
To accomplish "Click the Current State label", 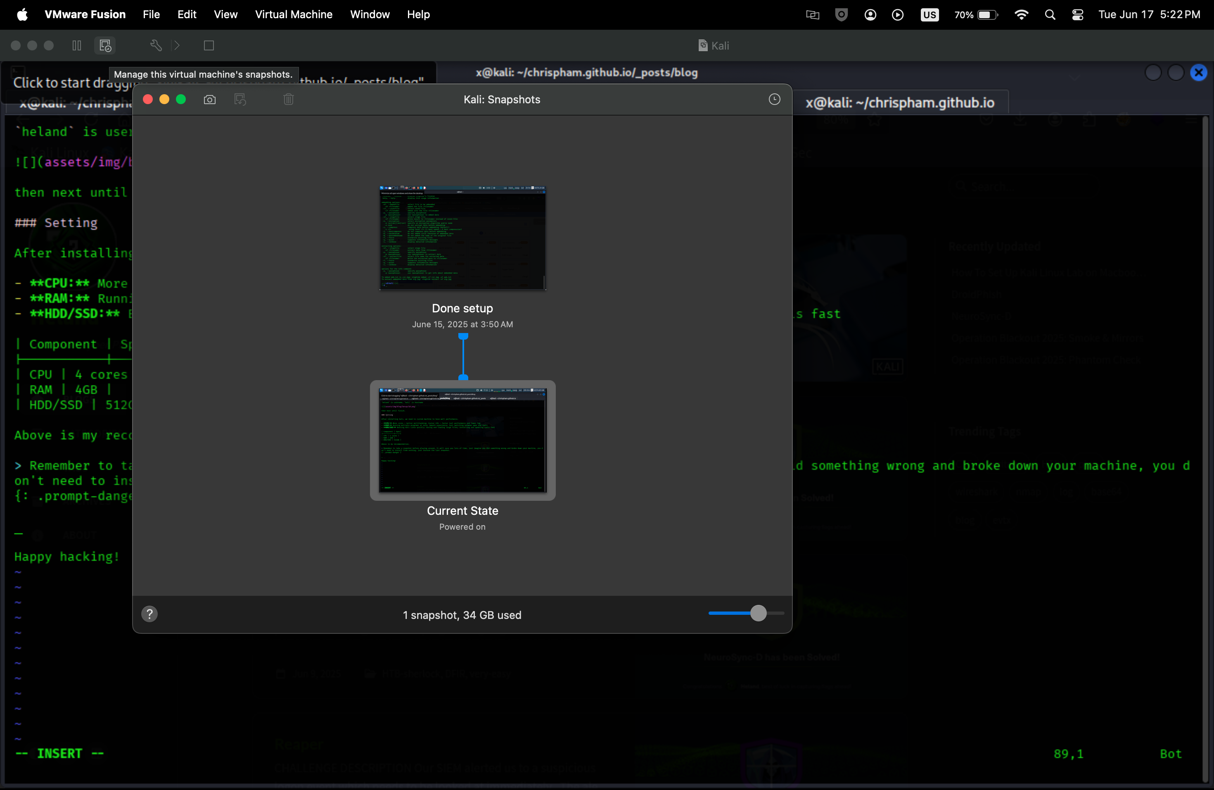I will [462, 511].
